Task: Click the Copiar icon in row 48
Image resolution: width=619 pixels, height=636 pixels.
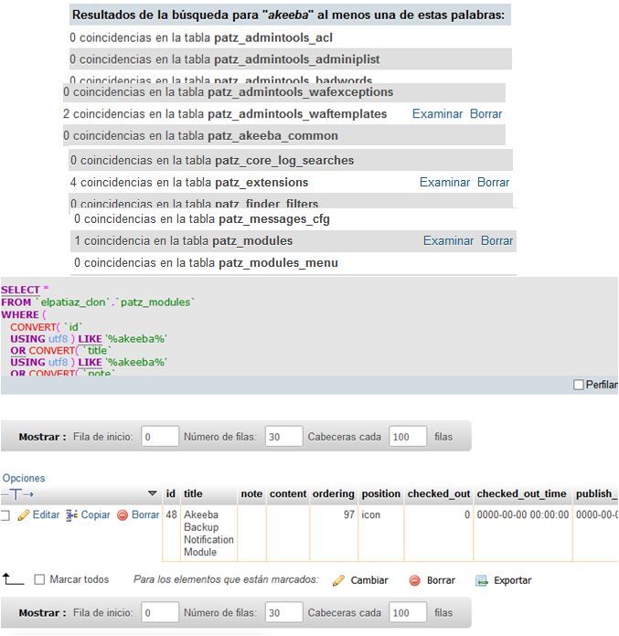Action: pos(72,515)
